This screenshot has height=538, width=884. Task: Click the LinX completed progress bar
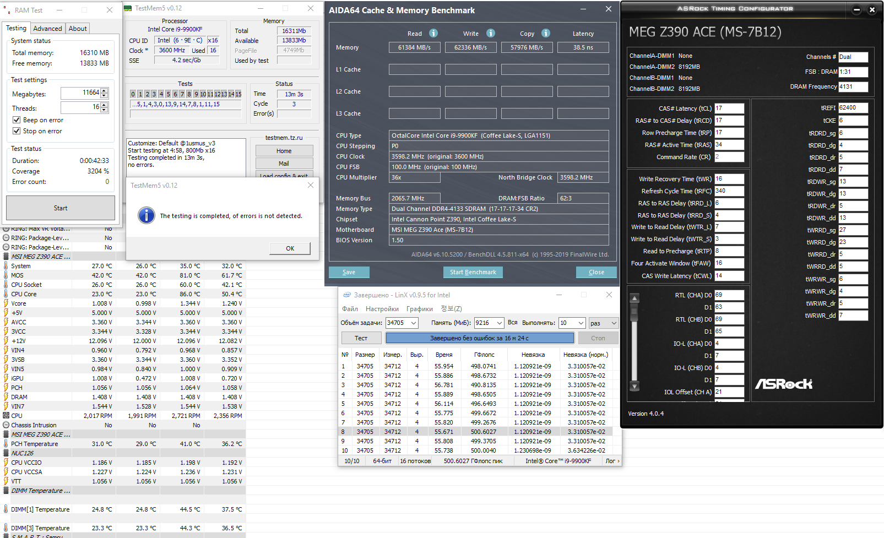[480, 338]
